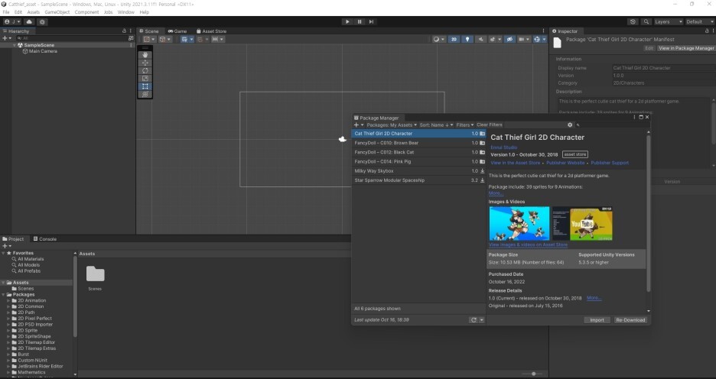The width and height of the screenshot is (716, 379).
Task: Select the Rect tool in Scene toolbar
Action: click(x=145, y=86)
